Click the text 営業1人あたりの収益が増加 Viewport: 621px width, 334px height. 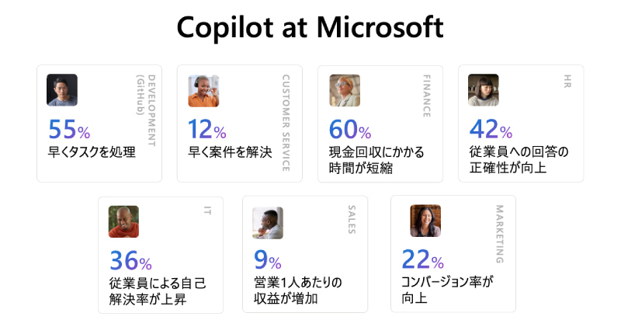[x=298, y=290]
